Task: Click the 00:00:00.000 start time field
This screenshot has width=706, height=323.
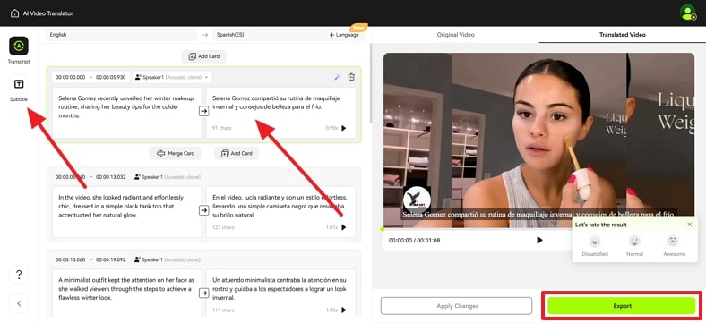Action: (70, 77)
